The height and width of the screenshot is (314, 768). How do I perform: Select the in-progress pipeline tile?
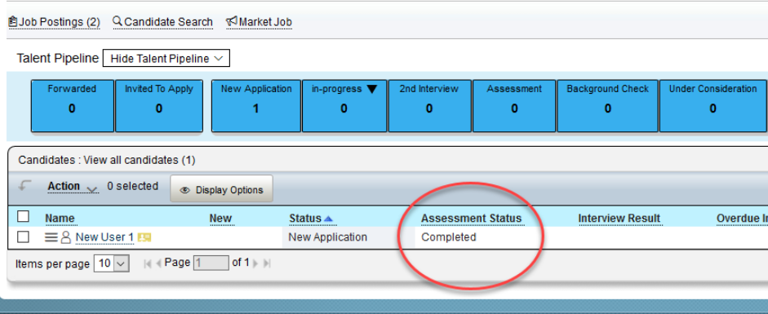tap(344, 106)
